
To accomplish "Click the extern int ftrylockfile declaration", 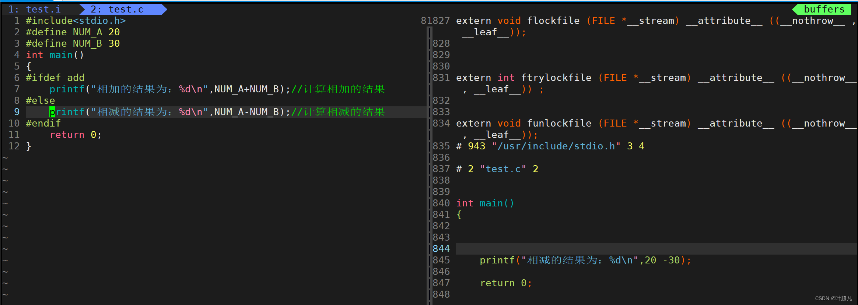I will [656, 78].
